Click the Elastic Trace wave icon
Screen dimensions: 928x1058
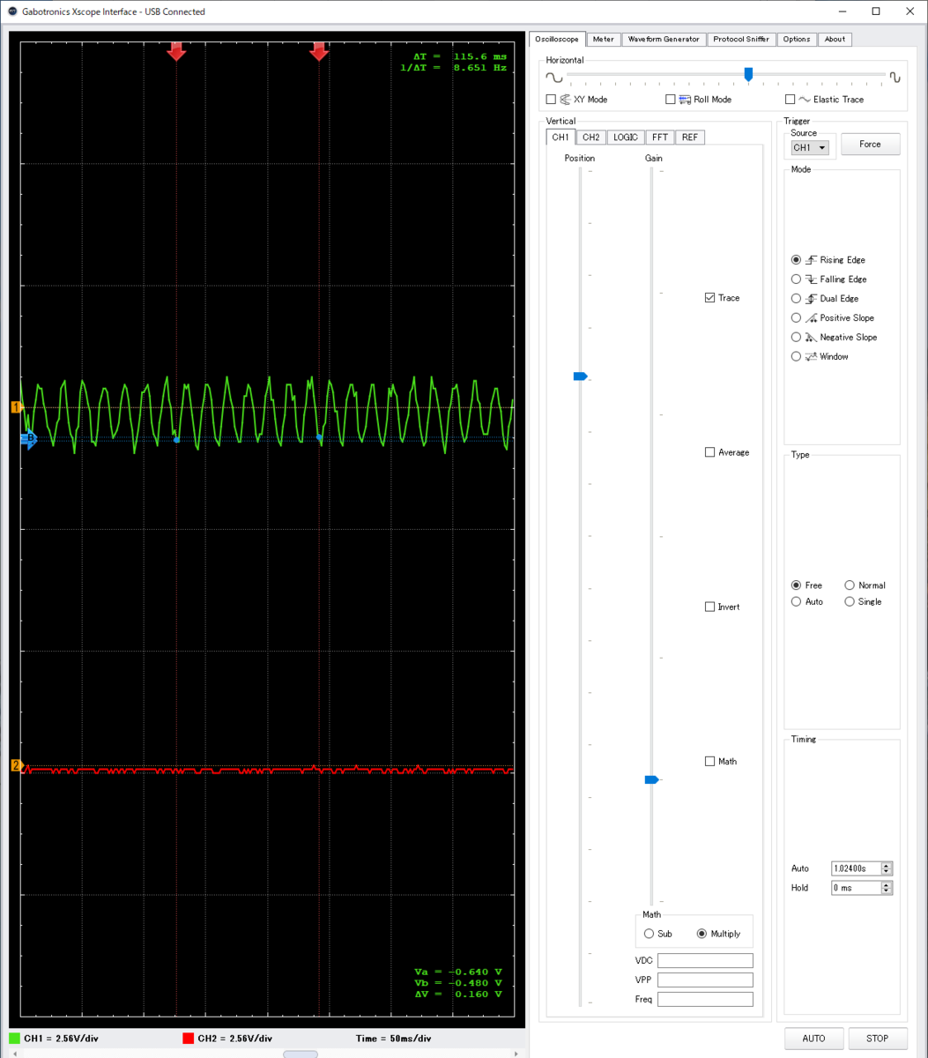(803, 99)
